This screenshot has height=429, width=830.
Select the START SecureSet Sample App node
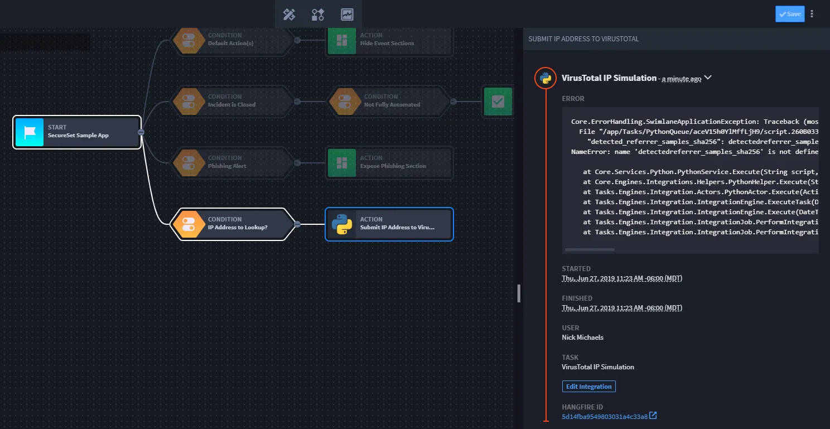77,132
